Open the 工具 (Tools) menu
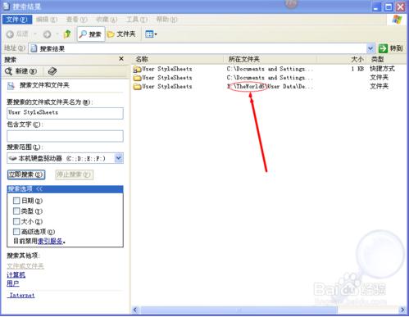The width and height of the screenshot is (409, 317). tap(137, 20)
